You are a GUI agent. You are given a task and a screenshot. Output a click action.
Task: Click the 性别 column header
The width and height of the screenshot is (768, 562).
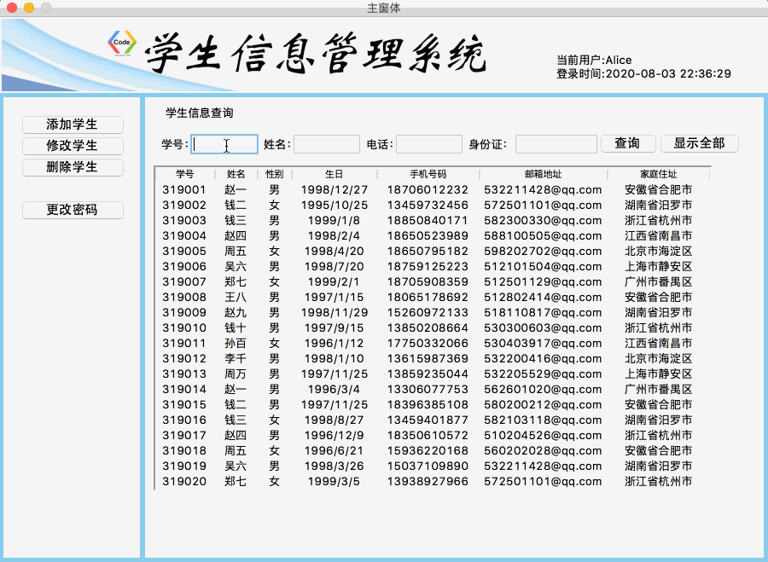pos(274,174)
